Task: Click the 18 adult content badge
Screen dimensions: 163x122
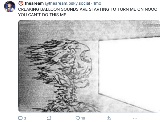Action: click(x=21, y=3)
